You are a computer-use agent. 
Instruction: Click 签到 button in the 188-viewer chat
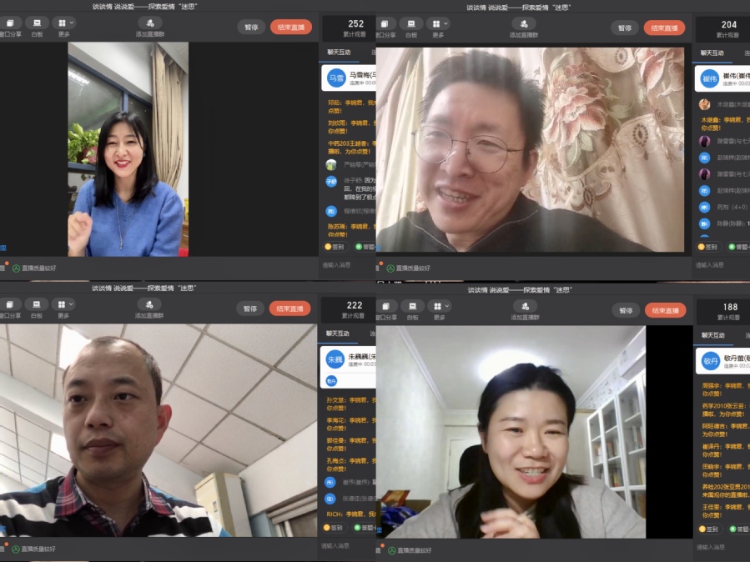pos(708,529)
